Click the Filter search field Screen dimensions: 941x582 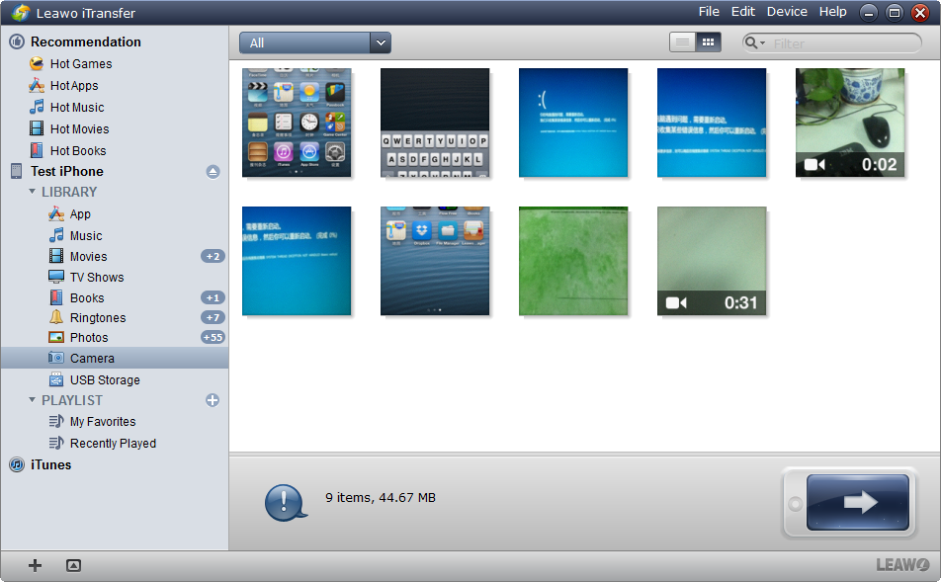pyautogui.click(x=840, y=42)
